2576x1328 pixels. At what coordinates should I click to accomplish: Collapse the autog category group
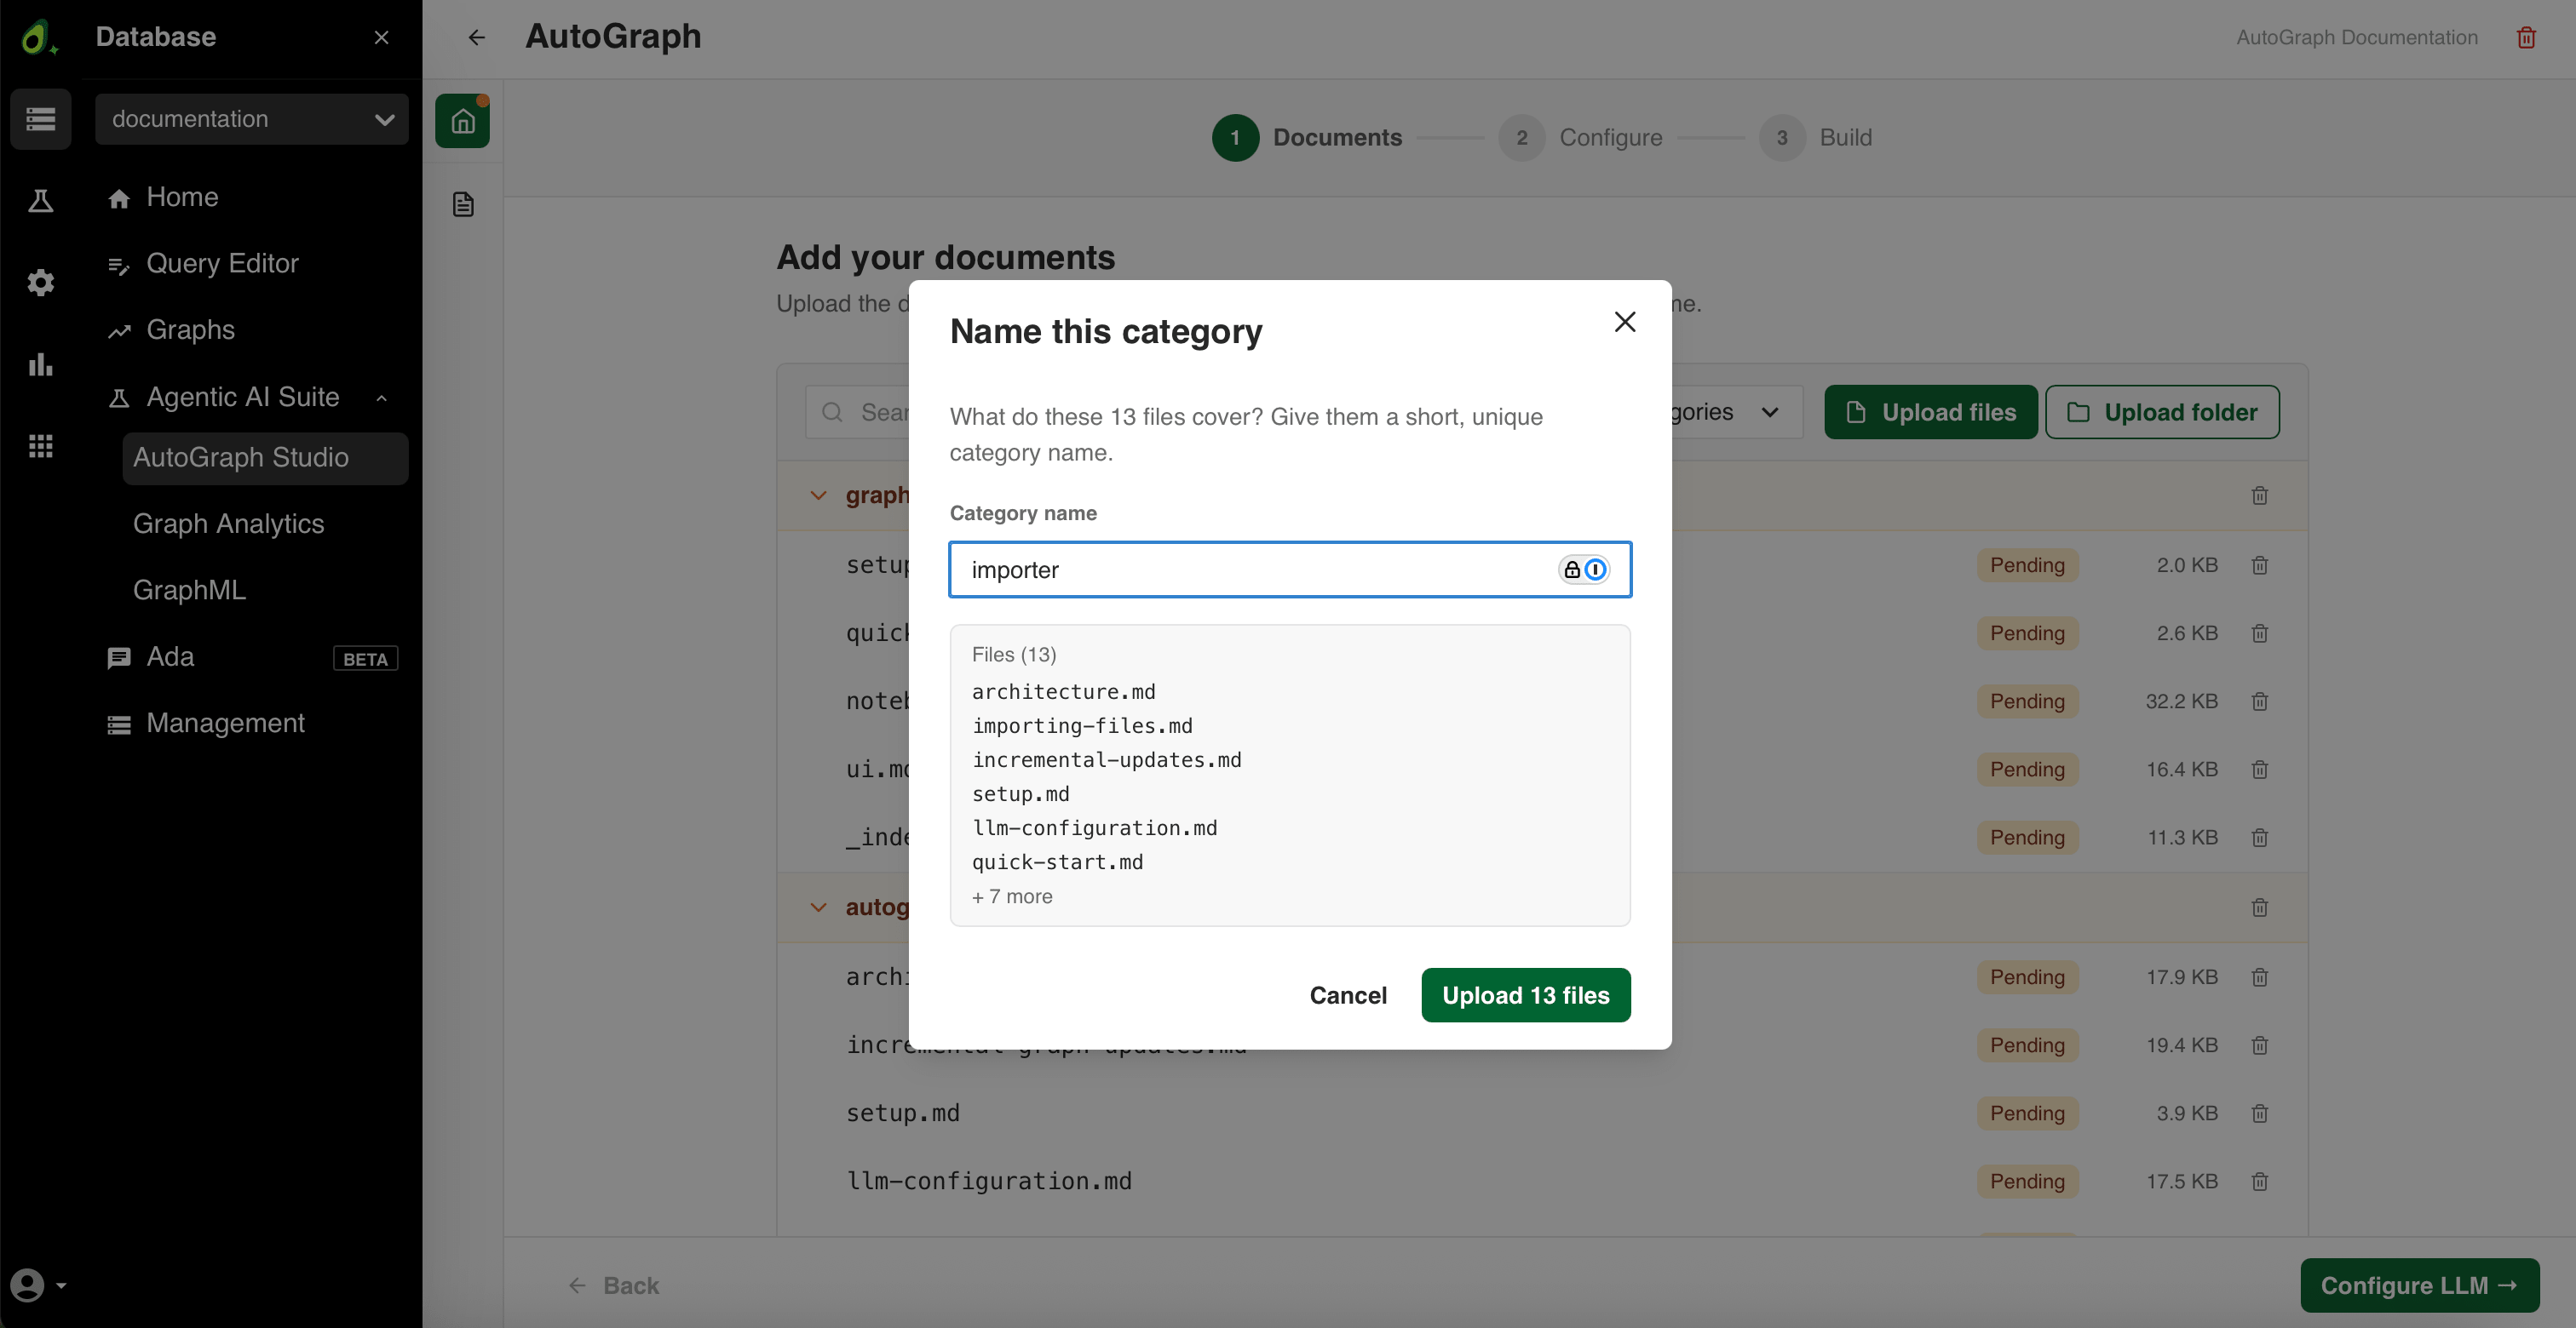pos(818,907)
